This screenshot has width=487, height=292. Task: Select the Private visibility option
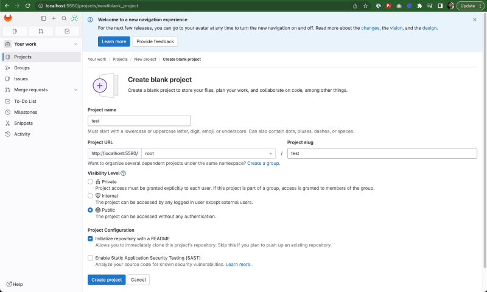[90, 181]
